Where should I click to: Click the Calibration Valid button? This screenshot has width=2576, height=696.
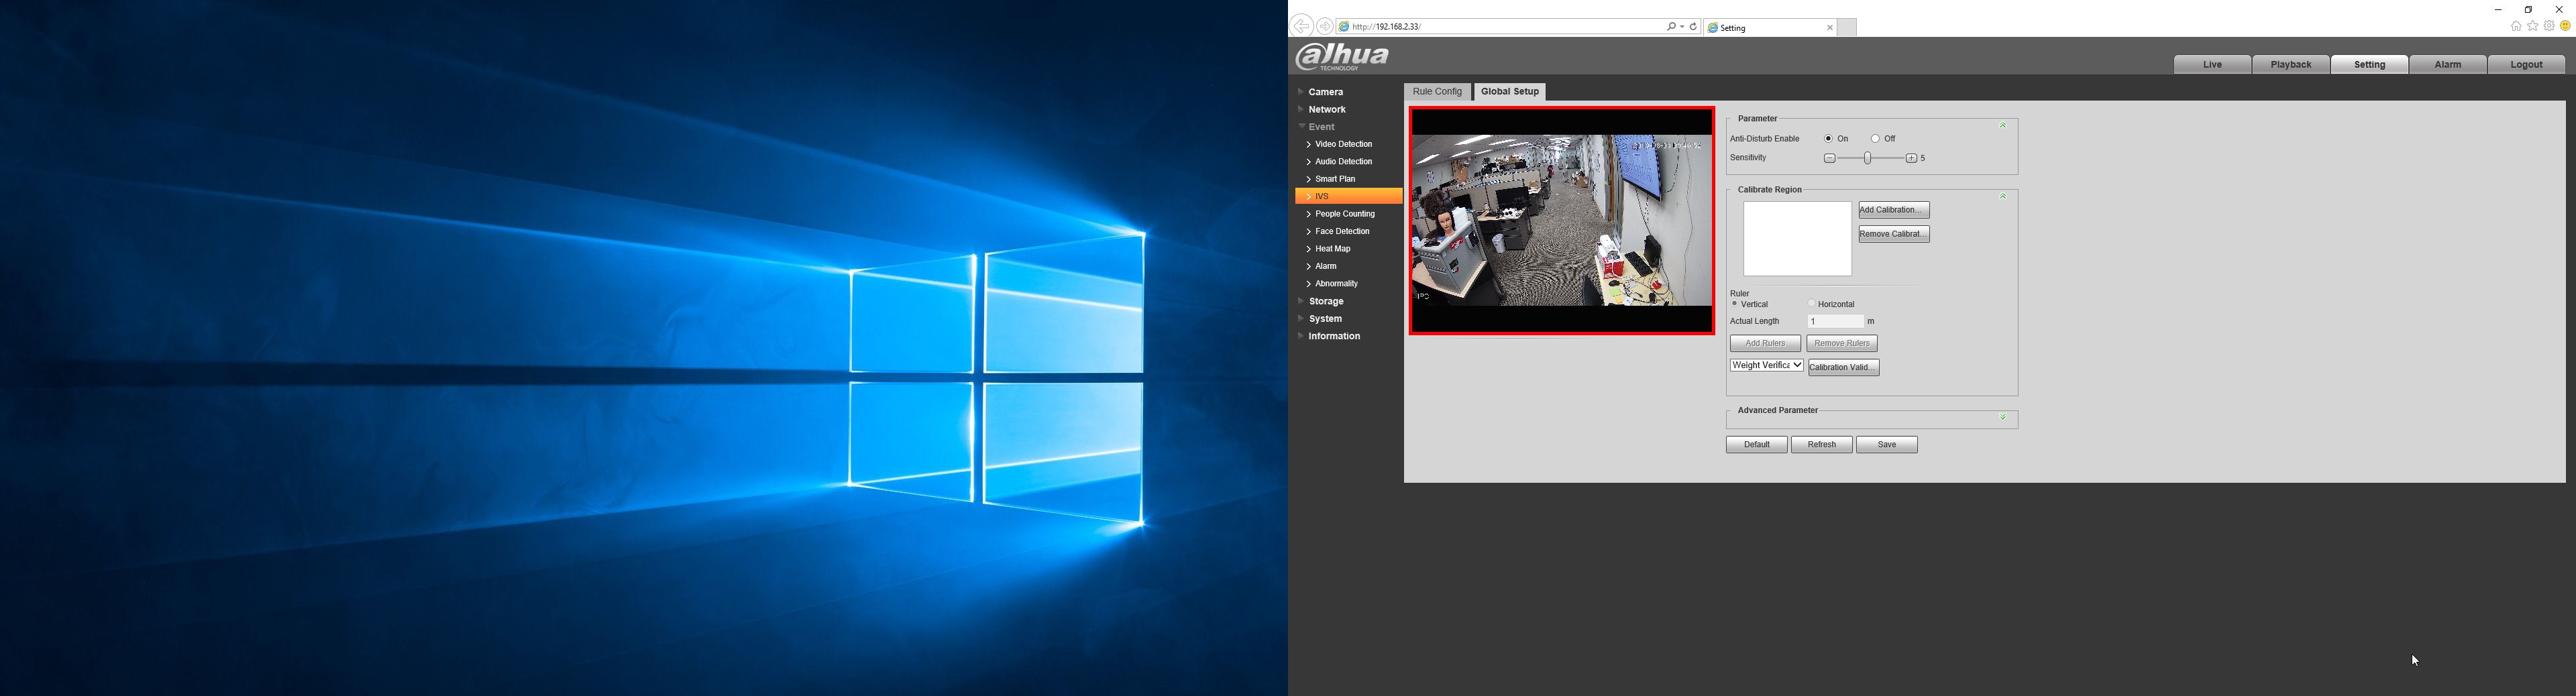click(x=1844, y=368)
